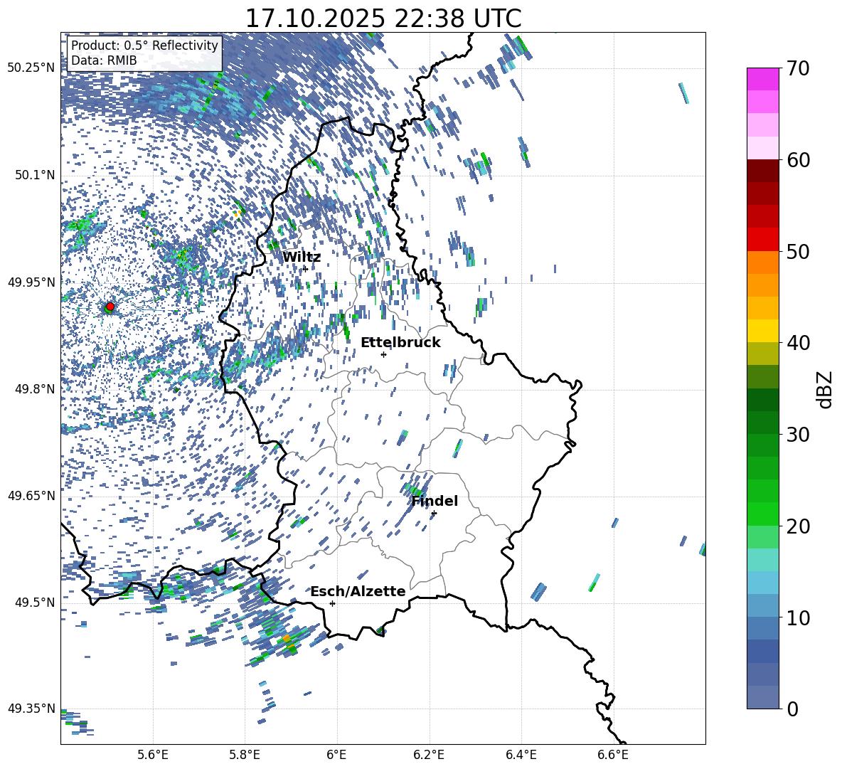Click the 49.5°N latitude label
The image size is (842, 769).
(35, 602)
